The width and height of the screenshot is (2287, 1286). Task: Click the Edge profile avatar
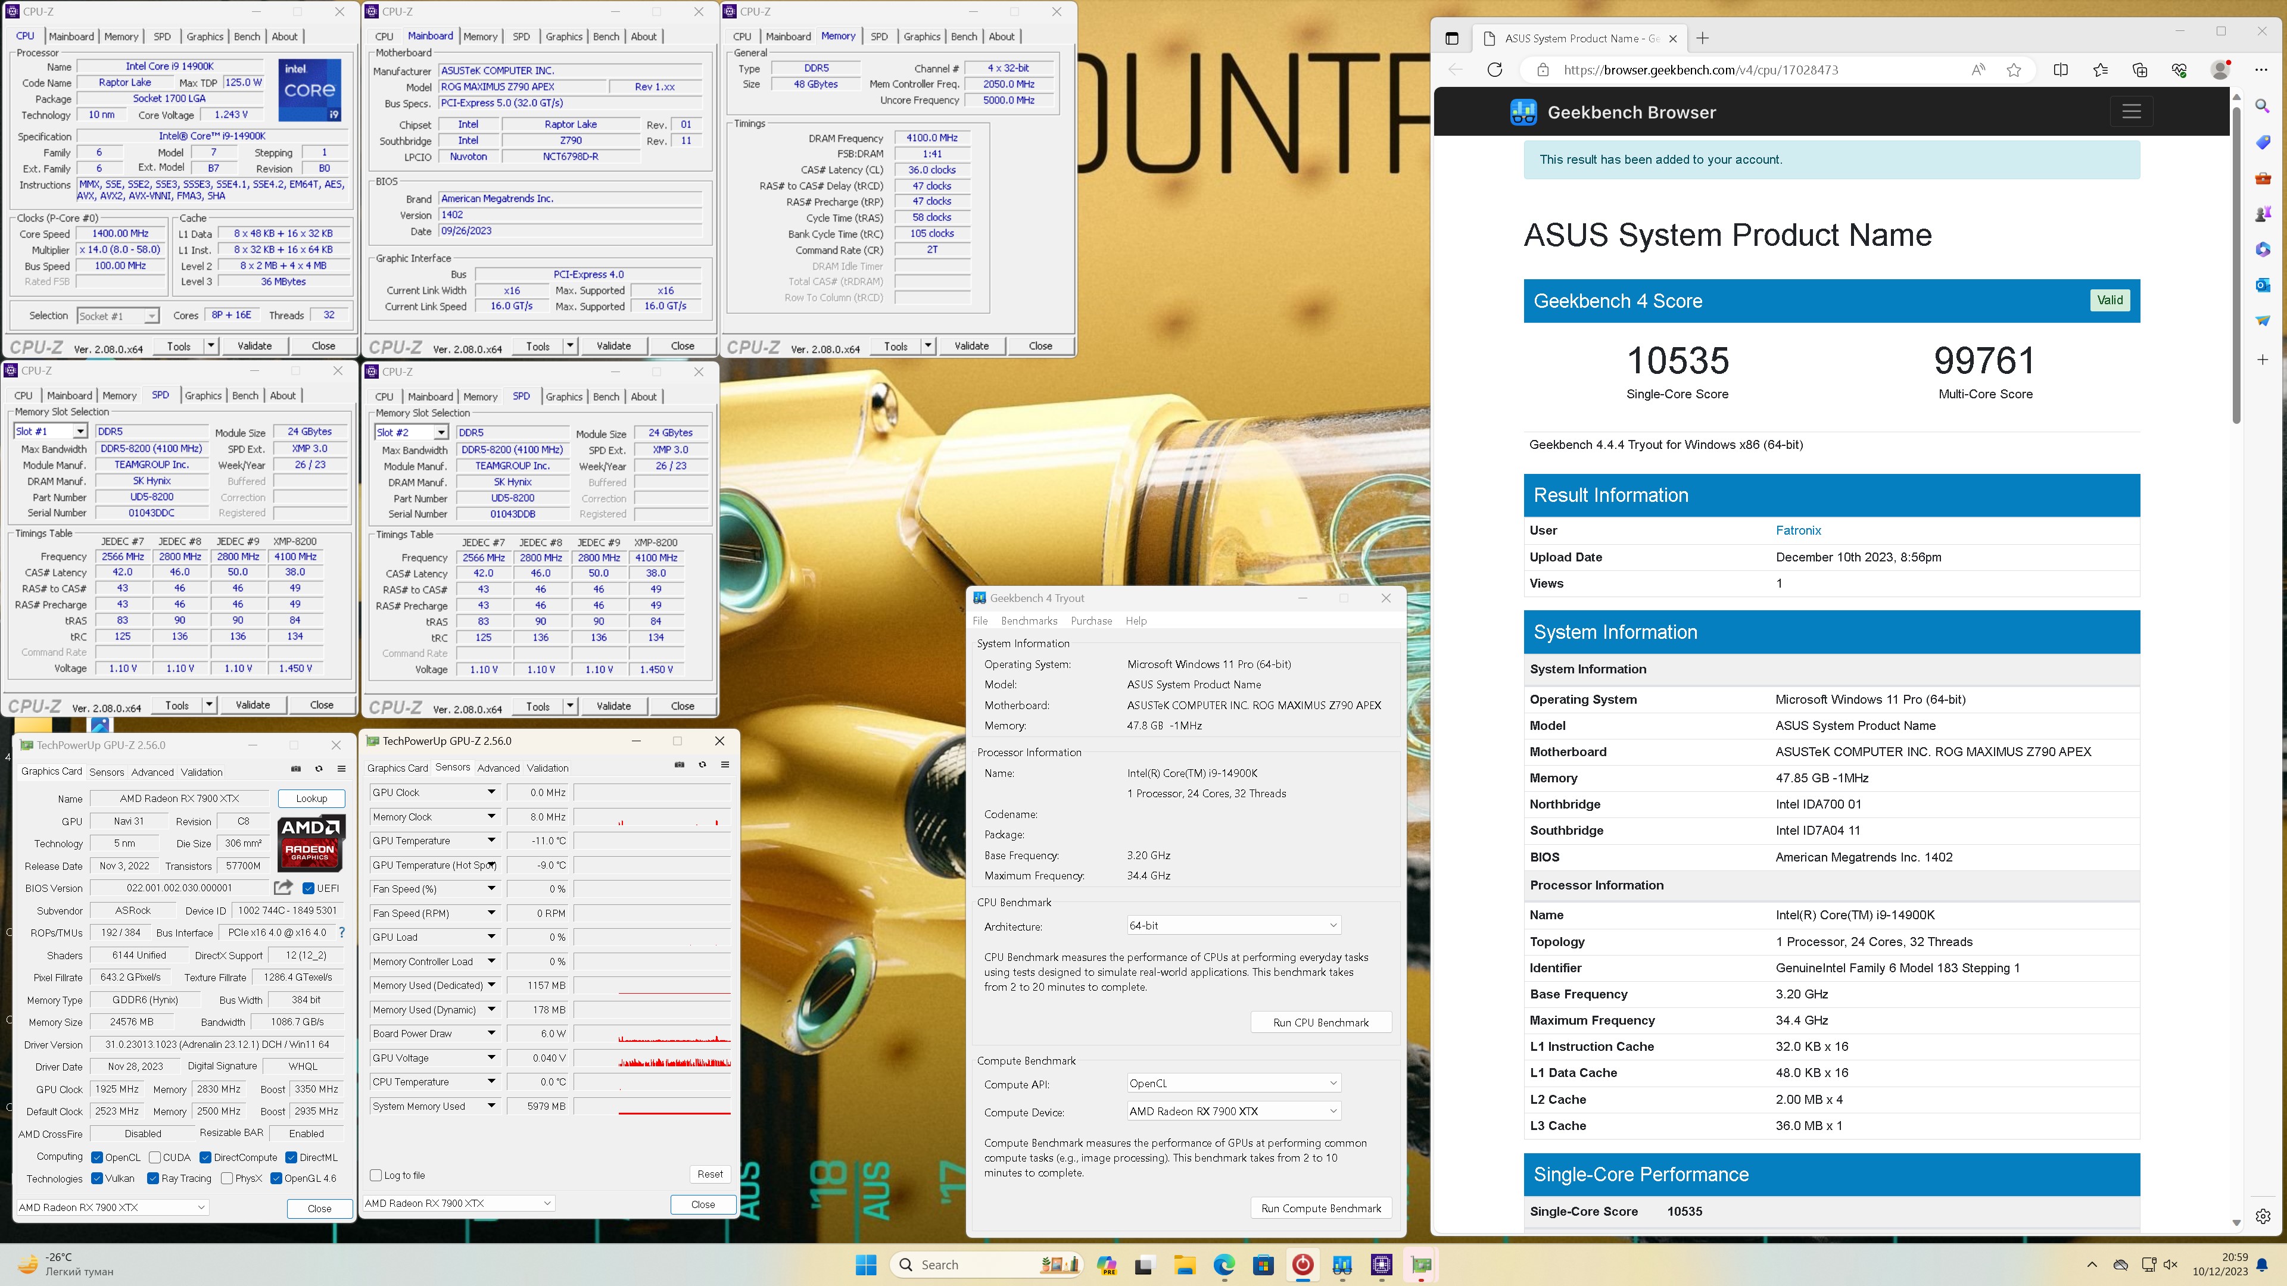pos(2220,70)
